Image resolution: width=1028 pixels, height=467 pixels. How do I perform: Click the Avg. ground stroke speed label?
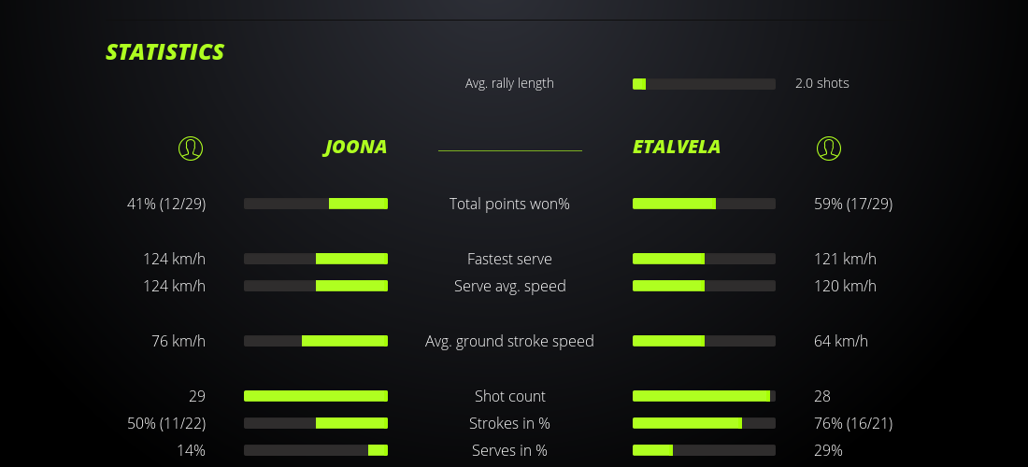click(509, 341)
